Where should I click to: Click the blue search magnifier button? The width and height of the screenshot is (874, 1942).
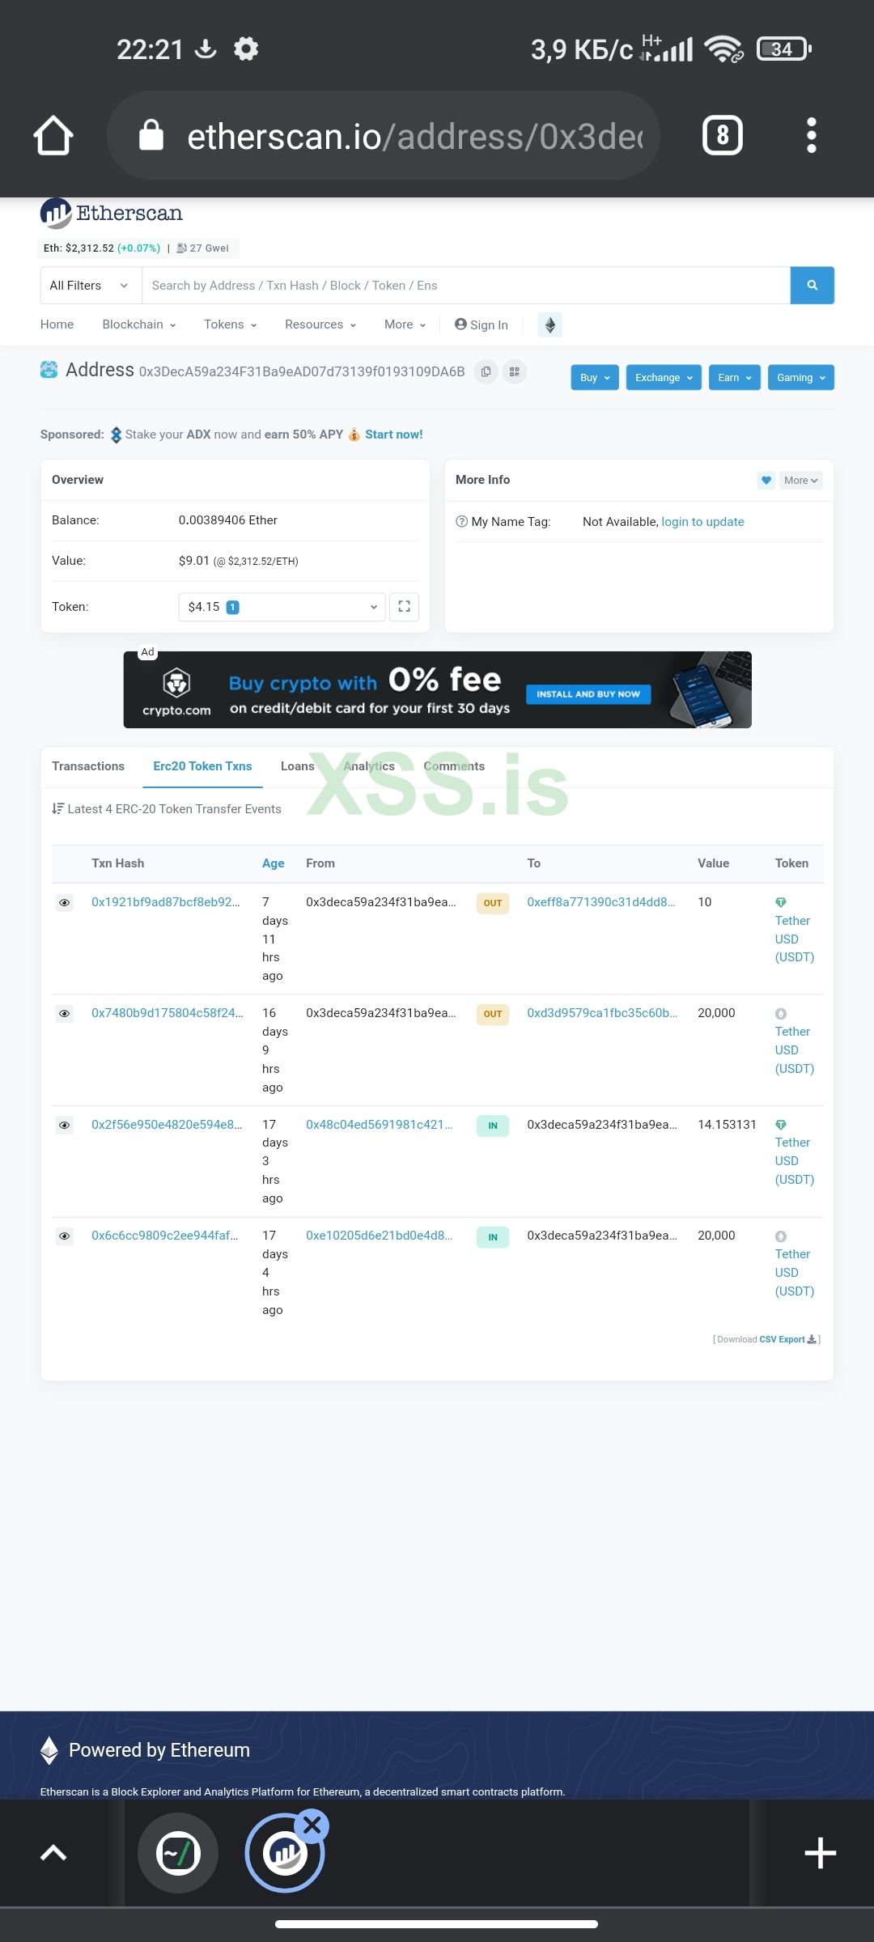click(812, 286)
